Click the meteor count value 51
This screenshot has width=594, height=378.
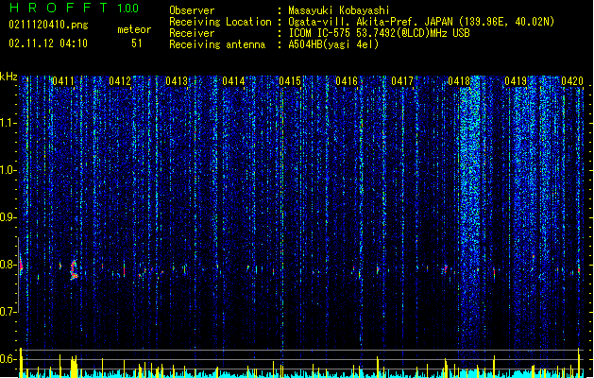(137, 43)
